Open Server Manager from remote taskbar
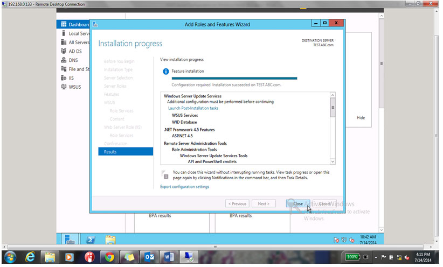The image size is (443, 267). point(70,240)
